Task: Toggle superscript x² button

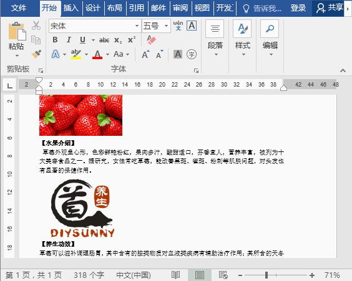Action: (132, 40)
